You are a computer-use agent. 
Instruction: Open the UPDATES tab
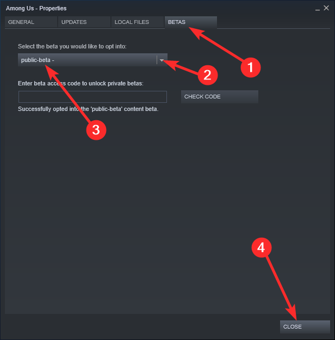(83, 22)
